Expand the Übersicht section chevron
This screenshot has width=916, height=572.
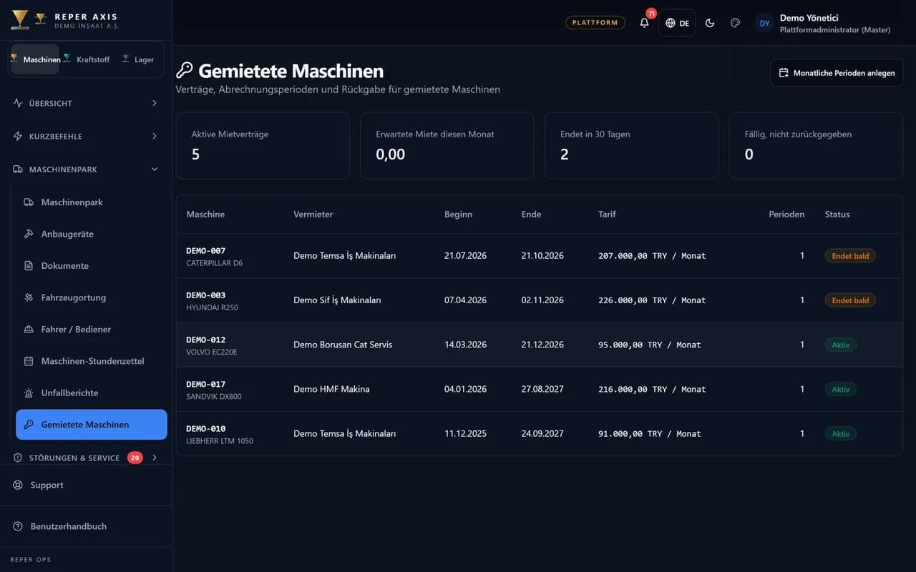point(155,103)
